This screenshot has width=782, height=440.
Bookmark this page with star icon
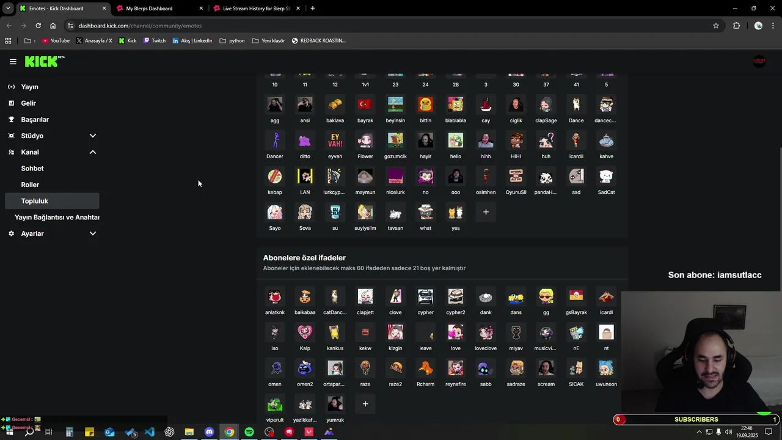(716, 26)
